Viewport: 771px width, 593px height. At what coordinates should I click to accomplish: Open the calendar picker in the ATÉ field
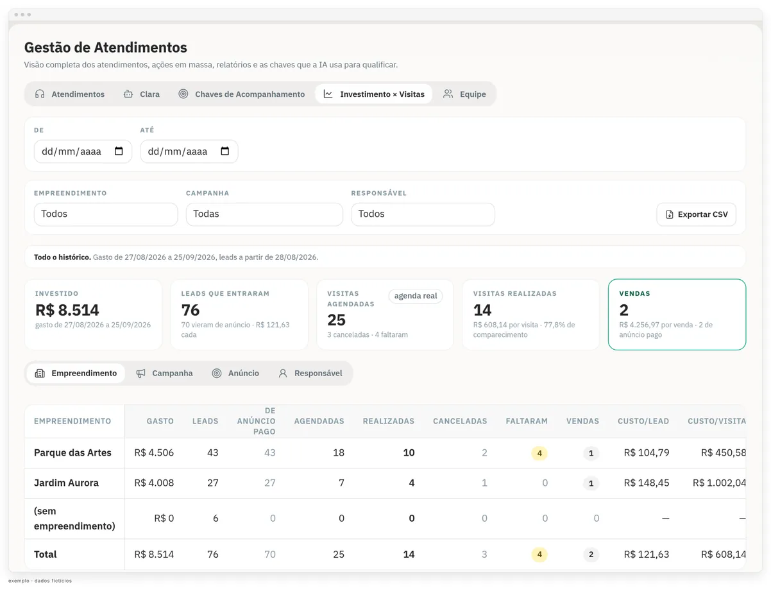225,151
